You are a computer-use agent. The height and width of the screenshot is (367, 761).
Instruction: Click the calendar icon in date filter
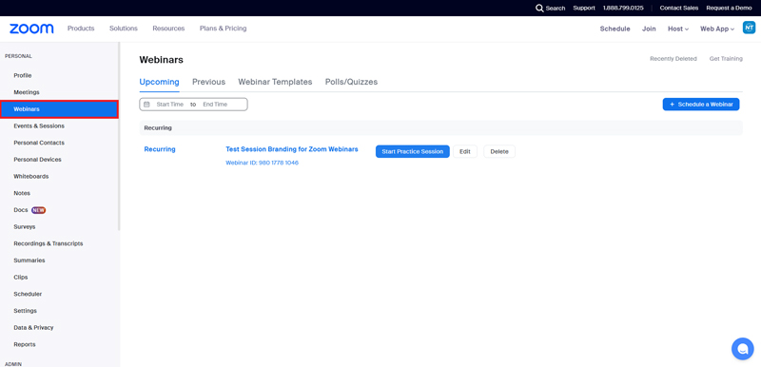[146, 105]
